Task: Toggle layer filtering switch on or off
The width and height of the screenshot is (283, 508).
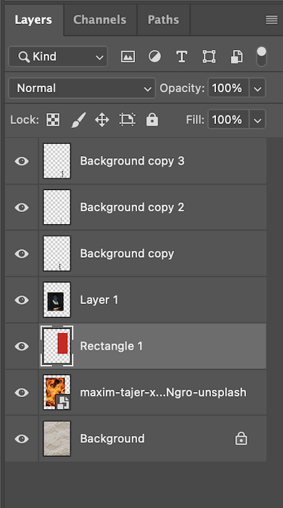Action: (261, 57)
